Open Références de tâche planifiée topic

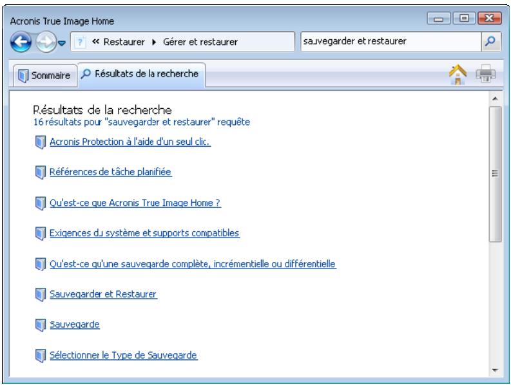(110, 172)
